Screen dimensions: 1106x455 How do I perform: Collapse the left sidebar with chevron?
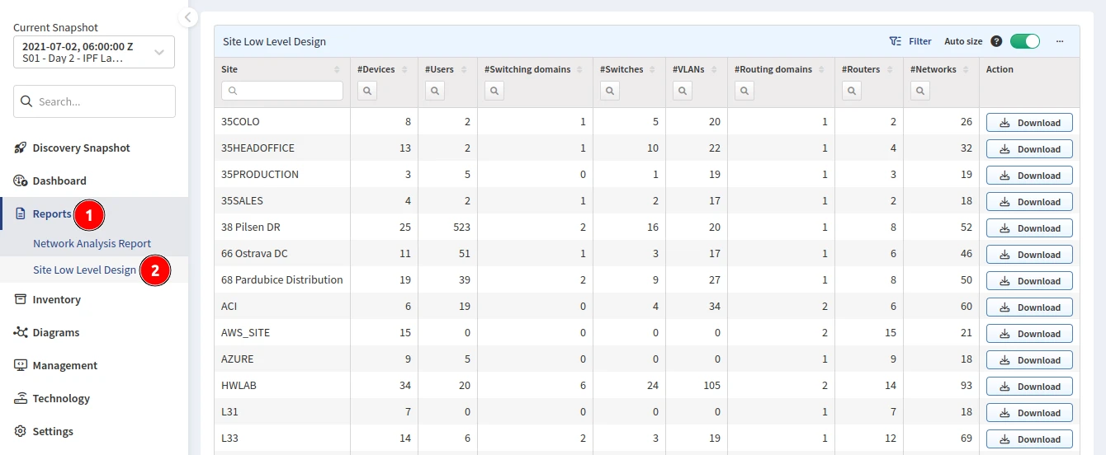(188, 17)
